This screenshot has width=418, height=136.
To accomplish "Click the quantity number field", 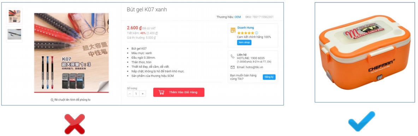I will coord(136,94).
